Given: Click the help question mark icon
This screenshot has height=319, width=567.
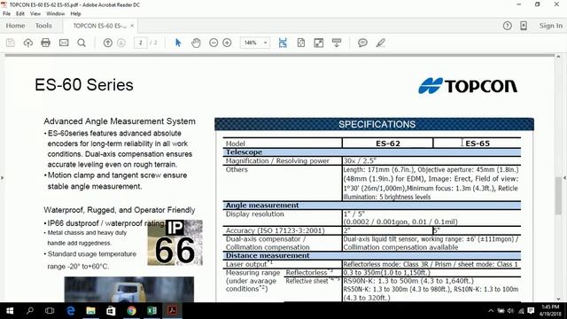Looking at the screenshot, I should pos(507,26).
